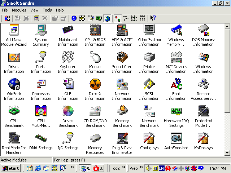The image size is (231, 173).
Task: Select Mouse Information module
Action: click(x=95, y=62)
